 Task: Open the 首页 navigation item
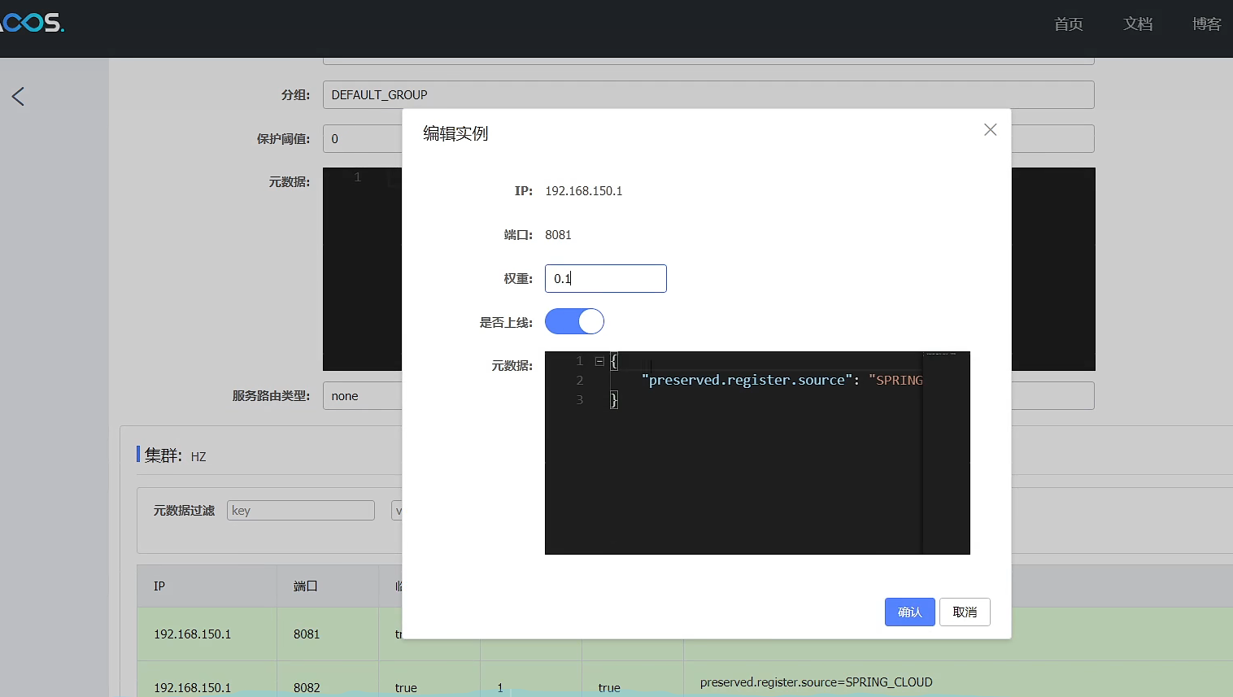point(1068,24)
